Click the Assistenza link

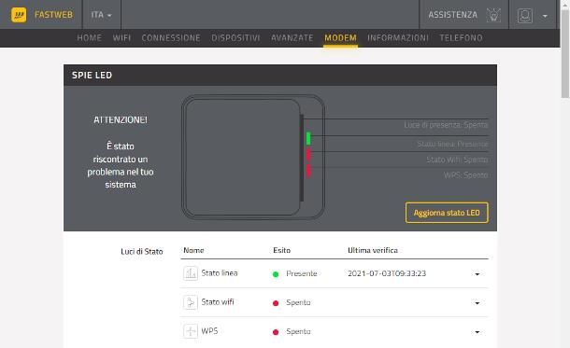452,15
